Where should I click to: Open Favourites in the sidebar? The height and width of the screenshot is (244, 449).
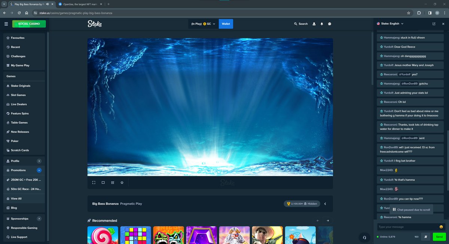[24, 38]
